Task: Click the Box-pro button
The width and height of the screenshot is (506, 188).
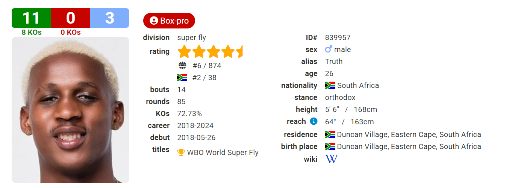Action: [x=169, y=21]
